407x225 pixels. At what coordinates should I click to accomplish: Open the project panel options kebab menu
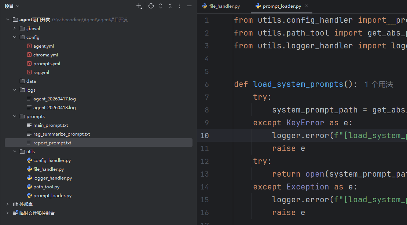coord(180,6)
